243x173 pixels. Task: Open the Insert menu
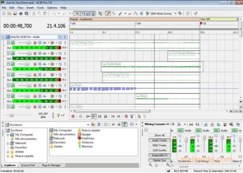(x=30, y=8)
